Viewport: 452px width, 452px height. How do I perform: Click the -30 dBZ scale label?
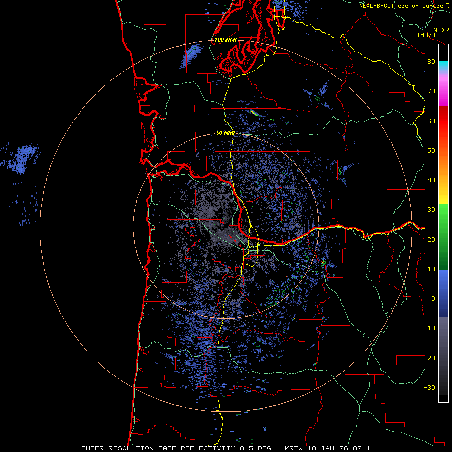429,387
